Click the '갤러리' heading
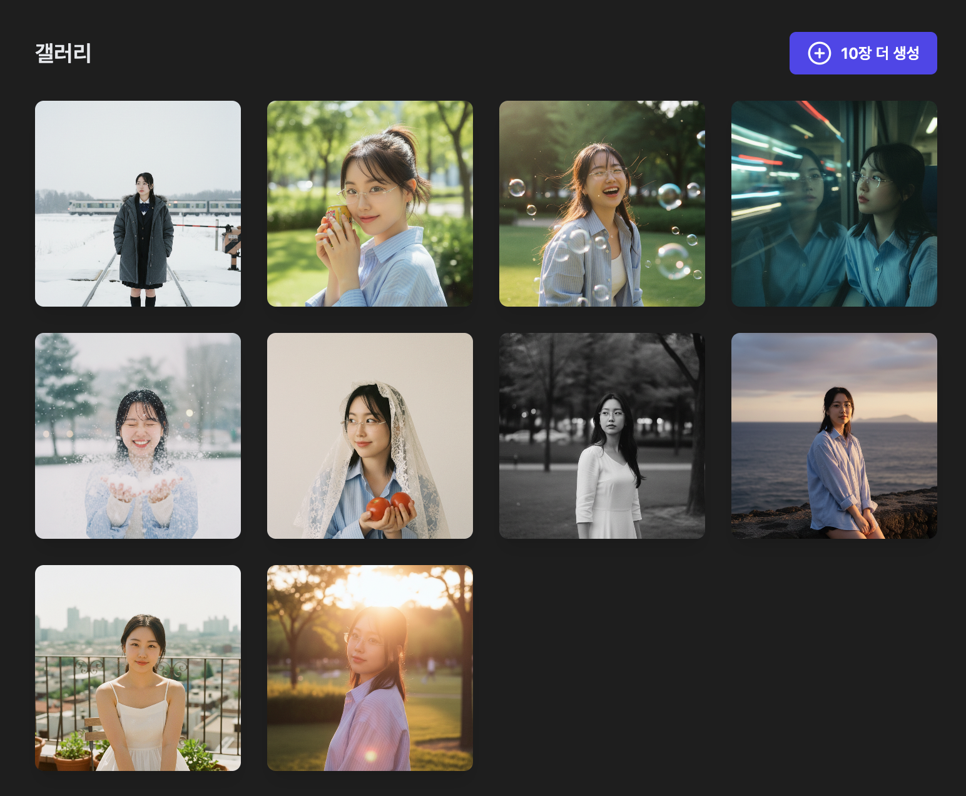 click(63, 53)
